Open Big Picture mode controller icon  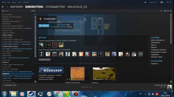tap(162, 2)
